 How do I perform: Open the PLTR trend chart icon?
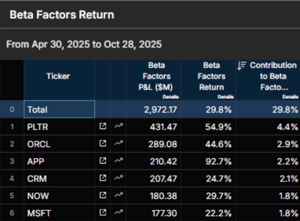point(118,127)
